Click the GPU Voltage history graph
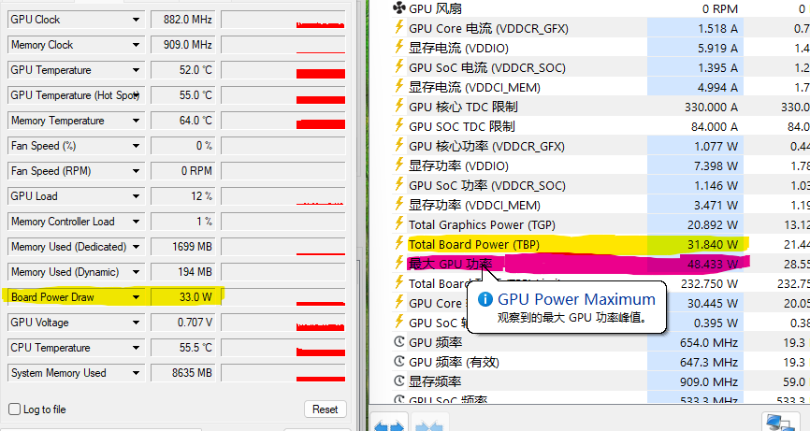810x431 pixels. (x=283, y=323)
